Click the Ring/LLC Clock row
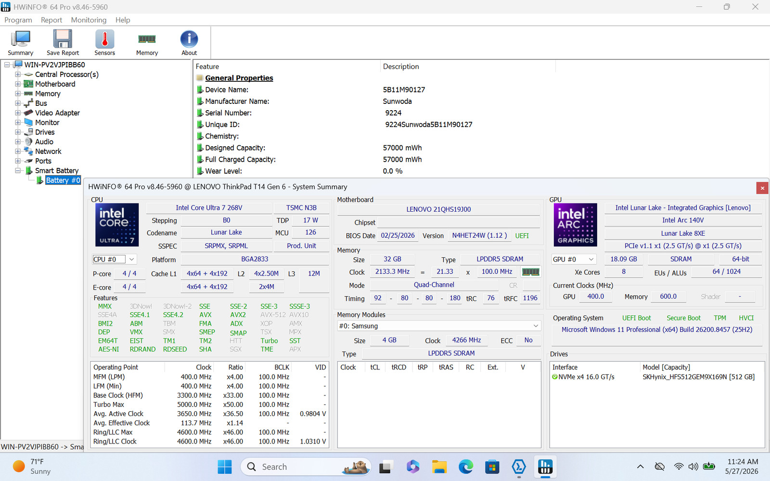The width and height of the screenshot is (770, 481). coord(210,442)
